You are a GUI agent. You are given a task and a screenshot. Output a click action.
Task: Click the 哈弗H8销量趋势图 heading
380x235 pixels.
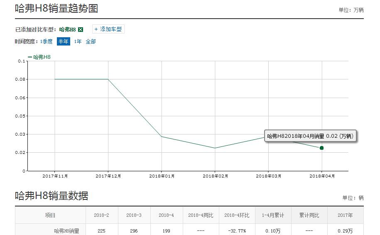[56, 8]
